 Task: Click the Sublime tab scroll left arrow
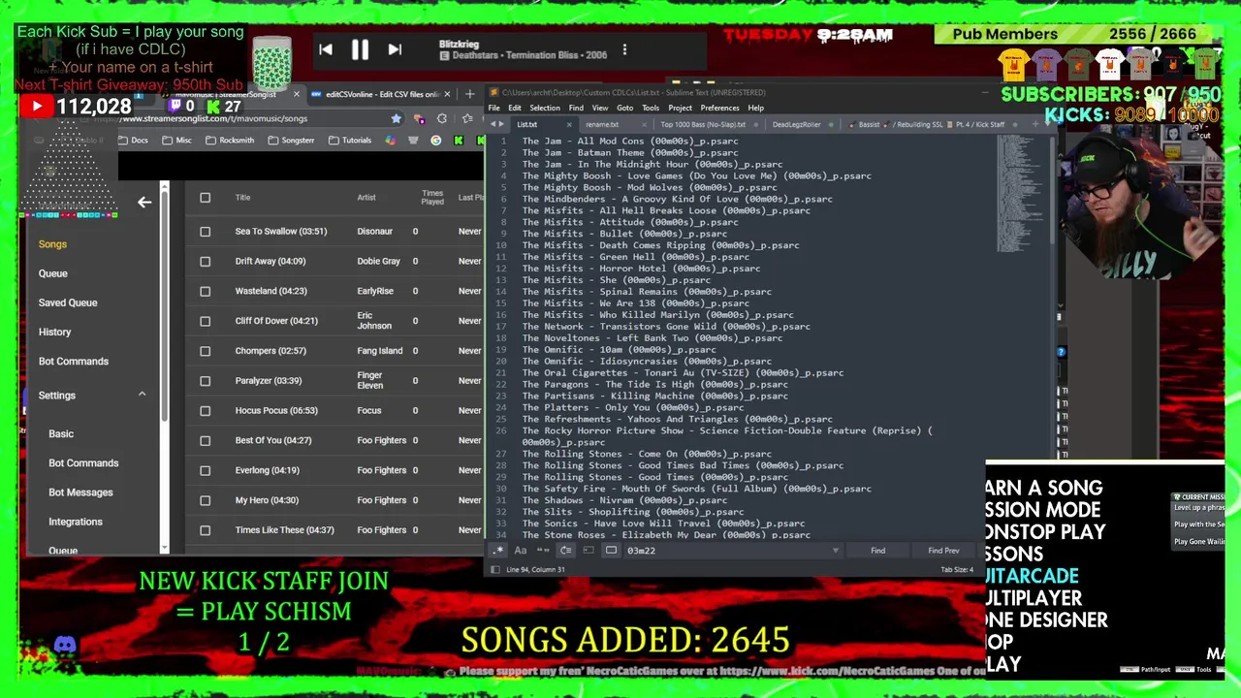493,124
